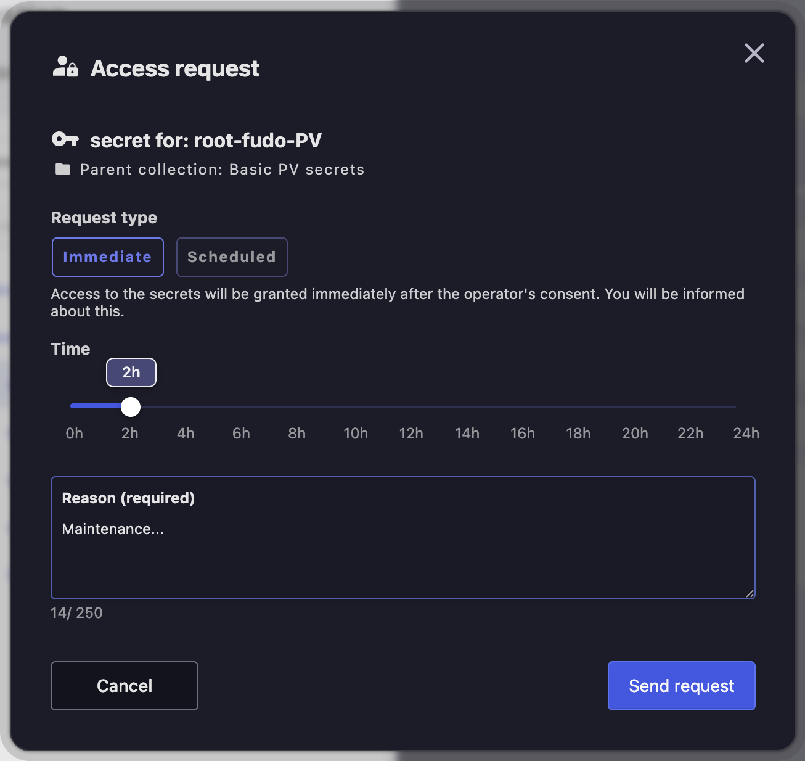Click the secret for: root-fudo-PV title

point(206,141)
